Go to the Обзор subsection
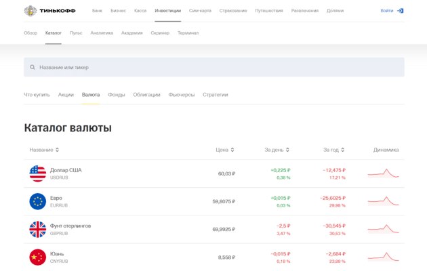The height and width of the screenshot is (271, 427). 30,33
